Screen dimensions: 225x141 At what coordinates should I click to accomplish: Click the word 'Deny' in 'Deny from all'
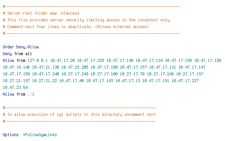coord(7,54)
